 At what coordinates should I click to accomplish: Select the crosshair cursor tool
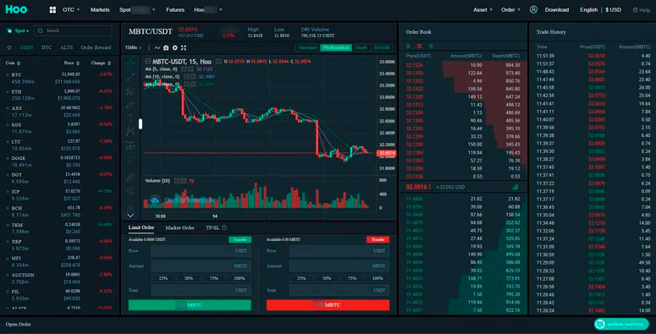point(130,63)
